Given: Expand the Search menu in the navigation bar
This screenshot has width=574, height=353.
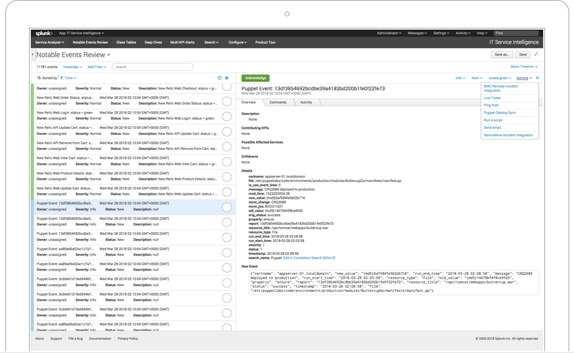Looking at the screenshot, I should (x=211, y=42).
